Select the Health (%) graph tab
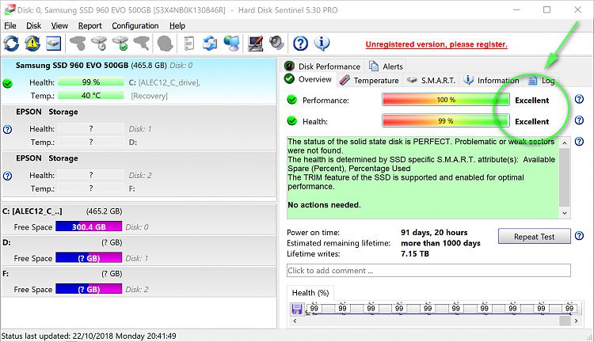 [x=310, y=293]
